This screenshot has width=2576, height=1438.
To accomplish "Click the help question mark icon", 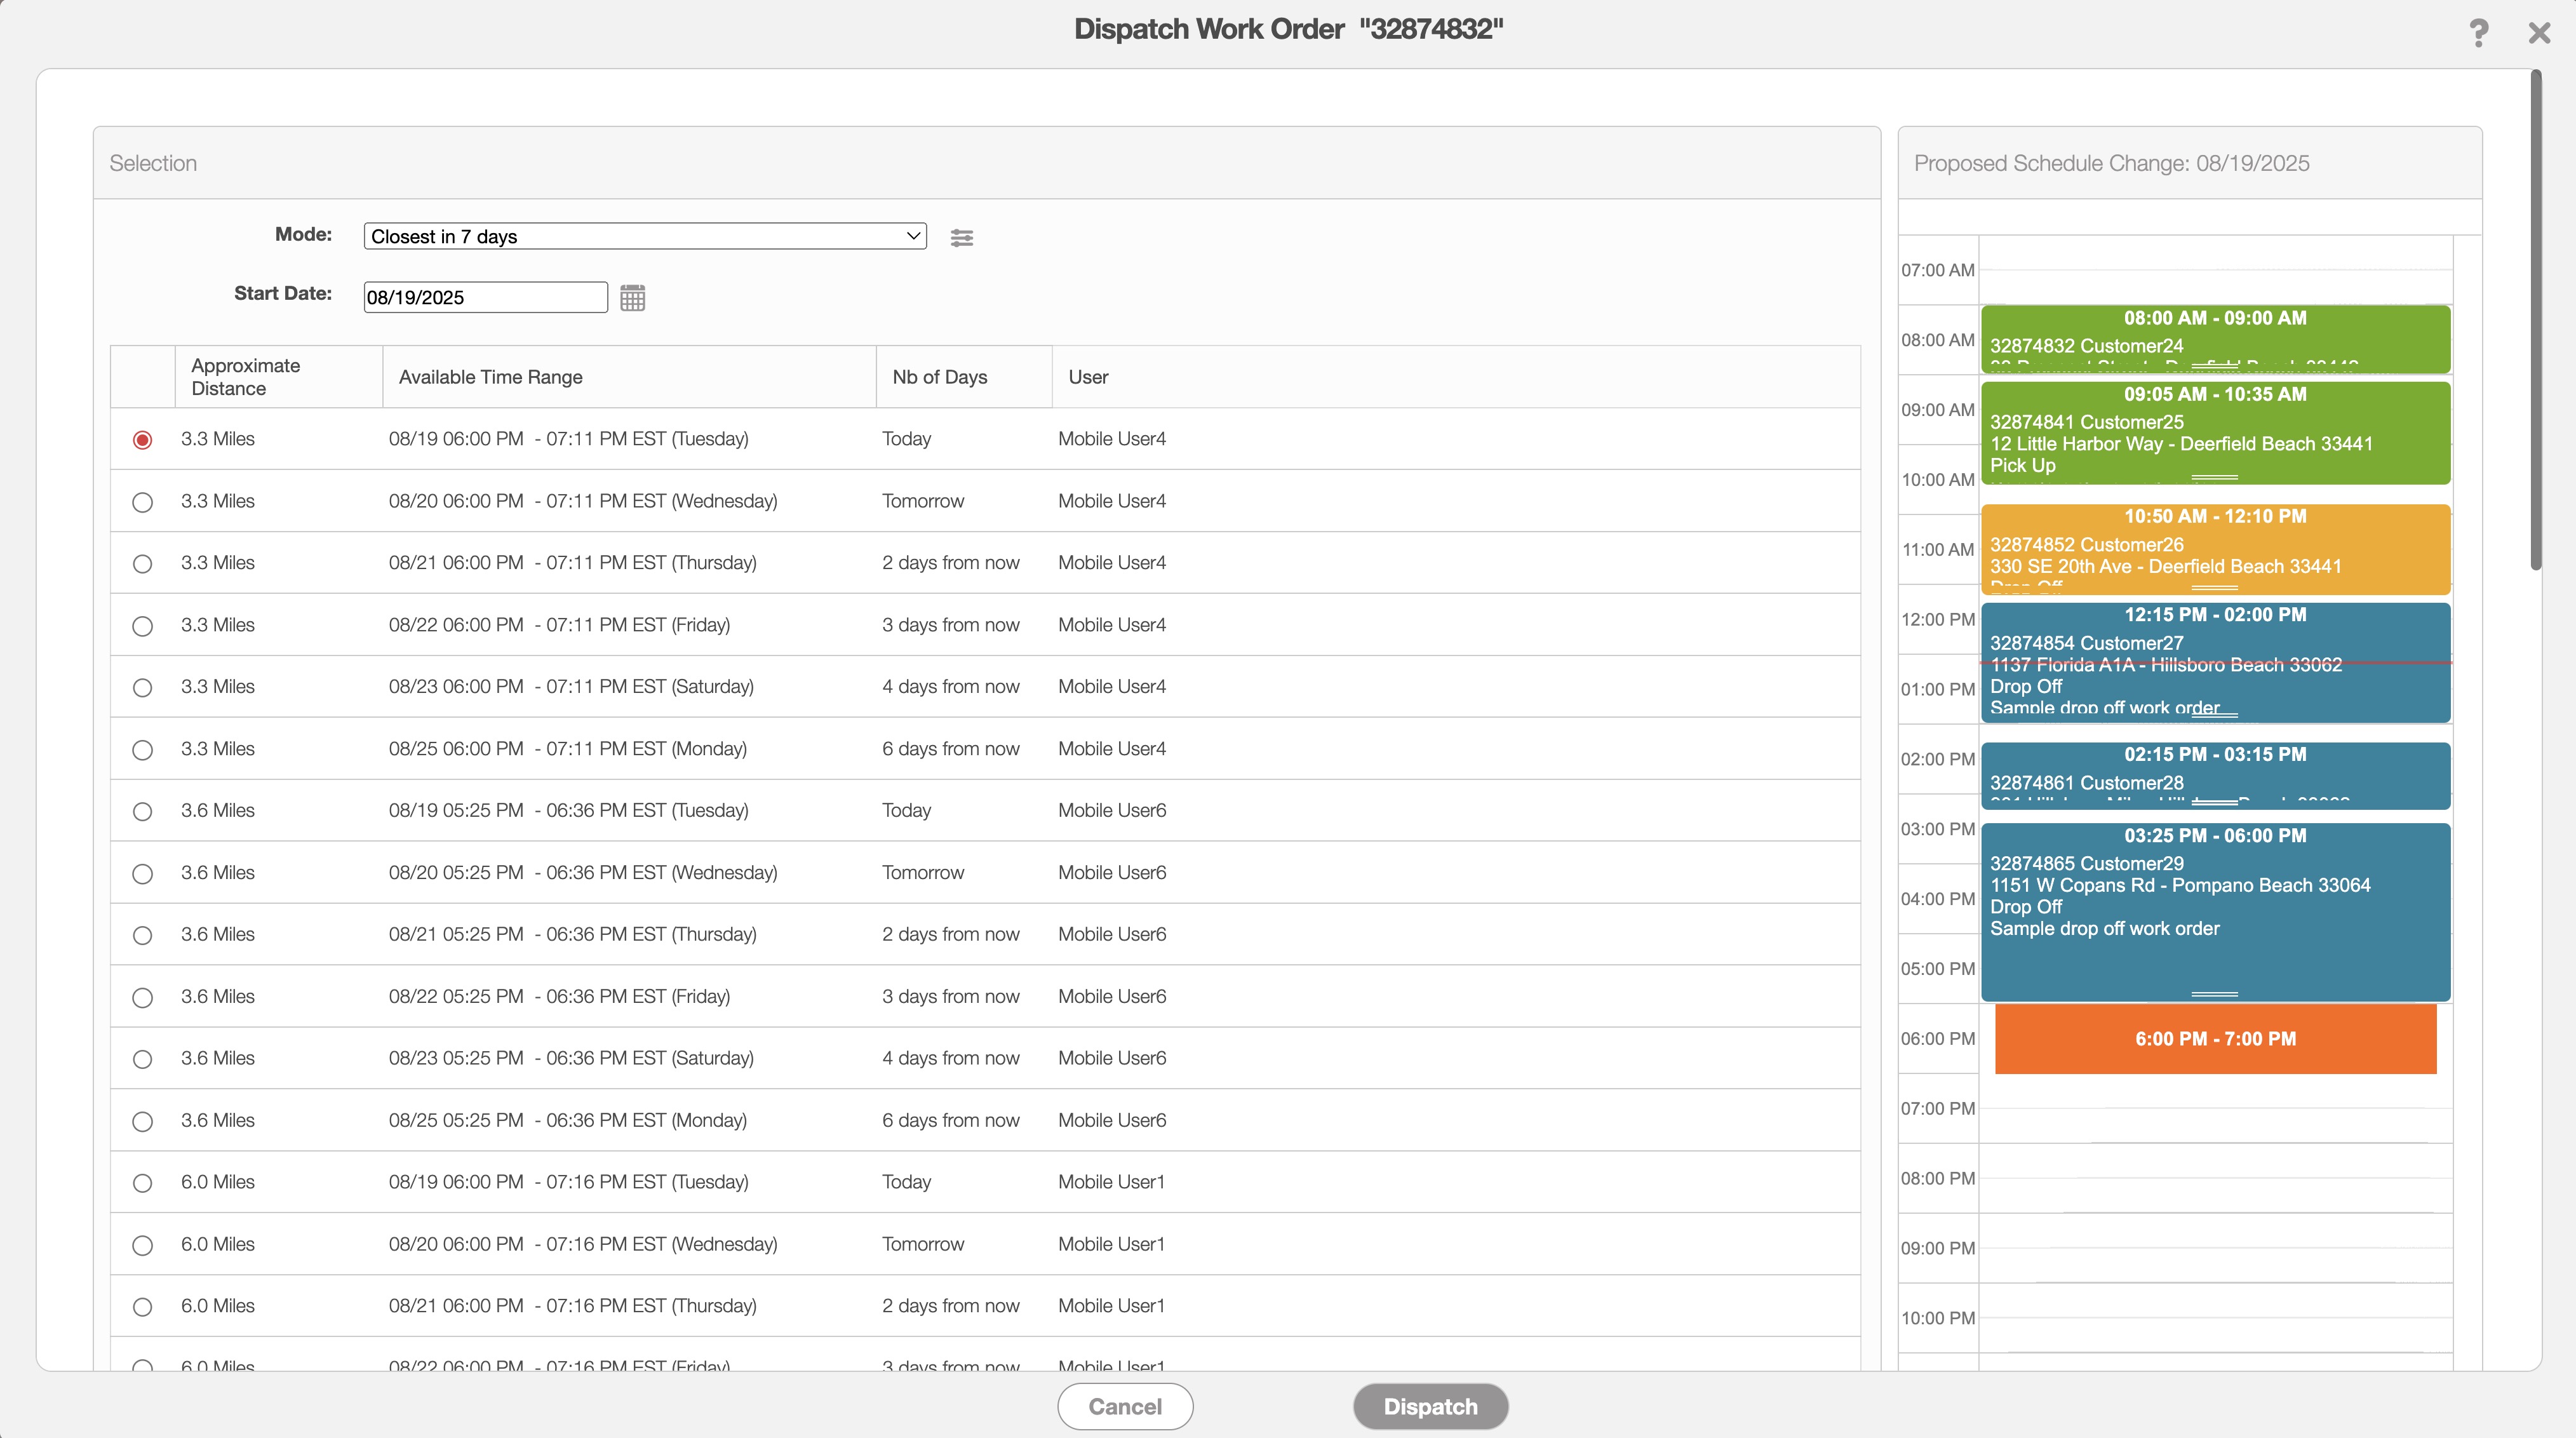I will pos(2478,33).
